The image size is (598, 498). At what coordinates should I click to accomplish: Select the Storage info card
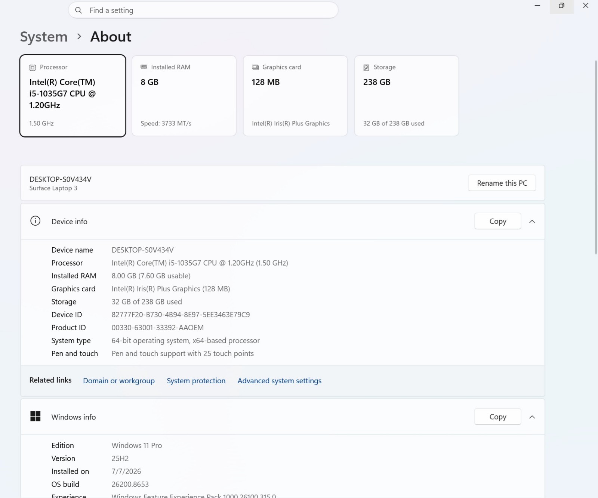pyautogui.click(x=407, y=96)
